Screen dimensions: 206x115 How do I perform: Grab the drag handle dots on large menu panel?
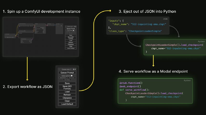pos(59,69)
